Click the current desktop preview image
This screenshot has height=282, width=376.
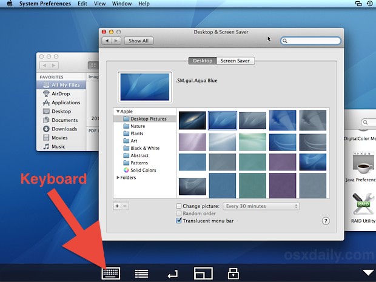point(145,87)
